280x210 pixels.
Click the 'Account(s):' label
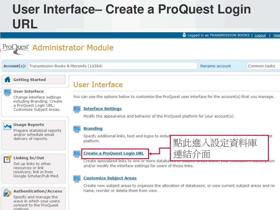(x=15, y=66)
